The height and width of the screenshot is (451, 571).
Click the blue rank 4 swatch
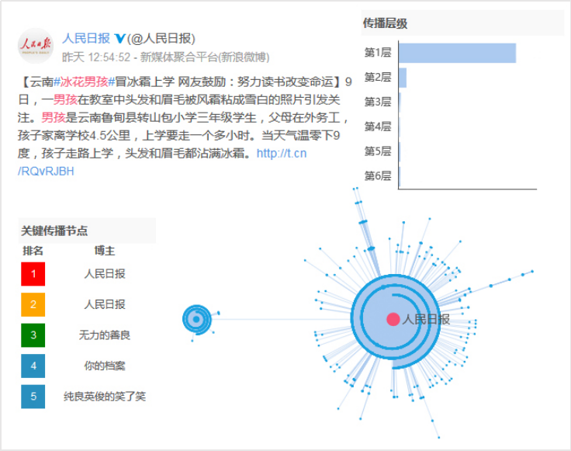33,366
